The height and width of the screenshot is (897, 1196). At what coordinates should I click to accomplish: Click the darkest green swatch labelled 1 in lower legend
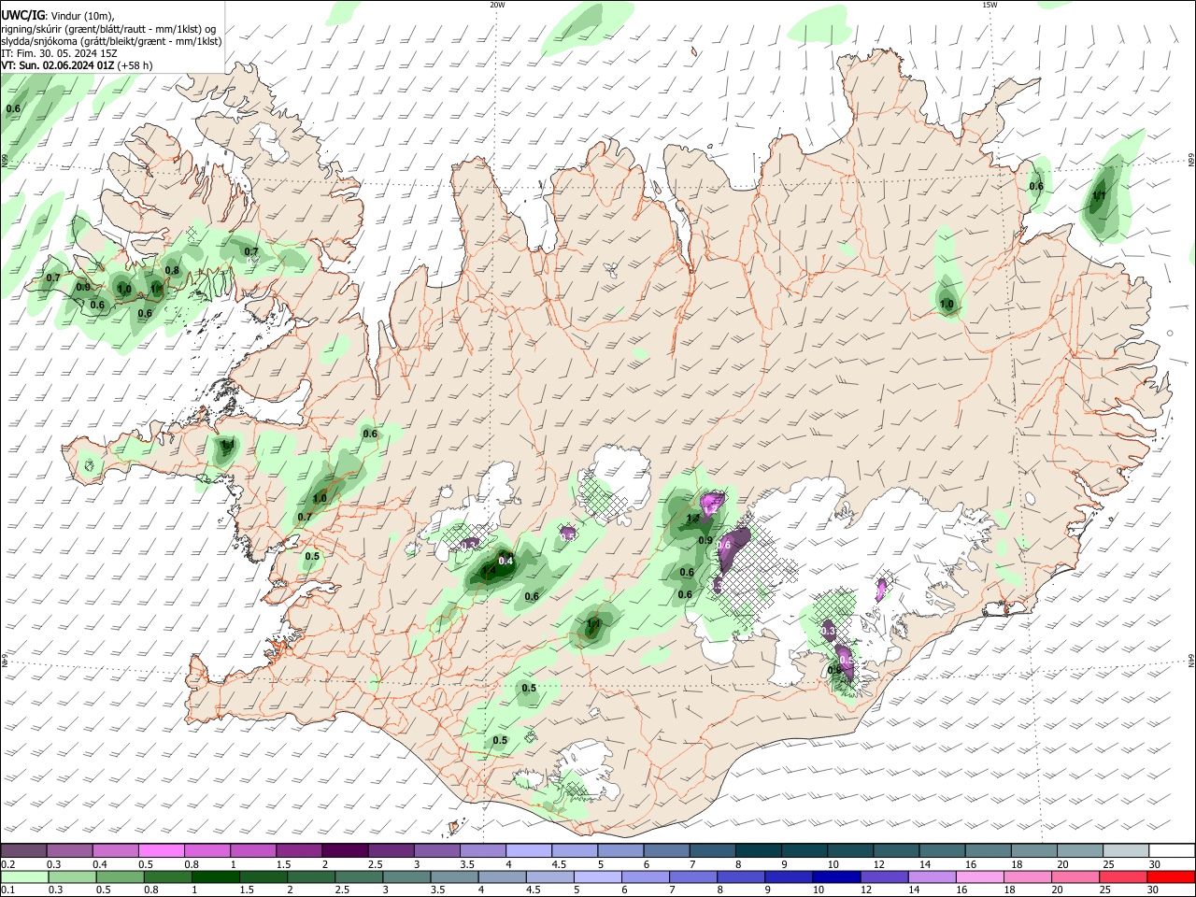point(214,876)
